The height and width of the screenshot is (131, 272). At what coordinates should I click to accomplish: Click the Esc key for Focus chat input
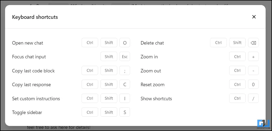point(125,56)
